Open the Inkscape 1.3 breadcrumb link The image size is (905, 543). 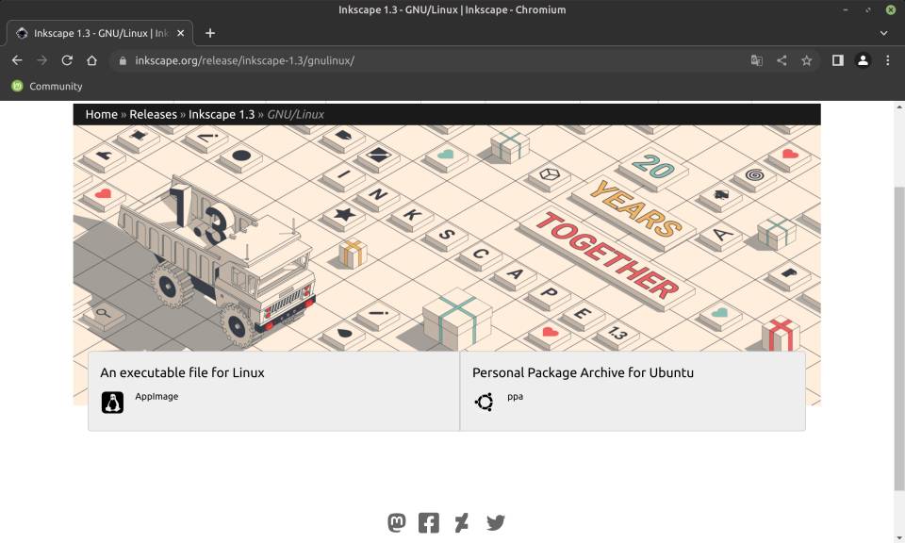pos(221,114)
